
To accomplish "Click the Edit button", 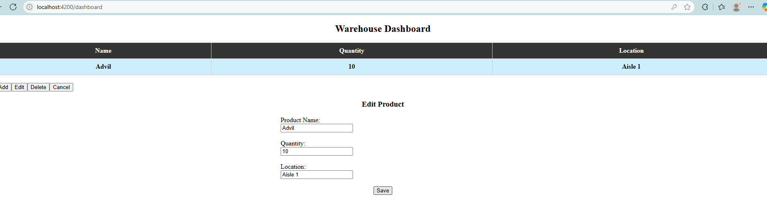I will tap(19, 87).
